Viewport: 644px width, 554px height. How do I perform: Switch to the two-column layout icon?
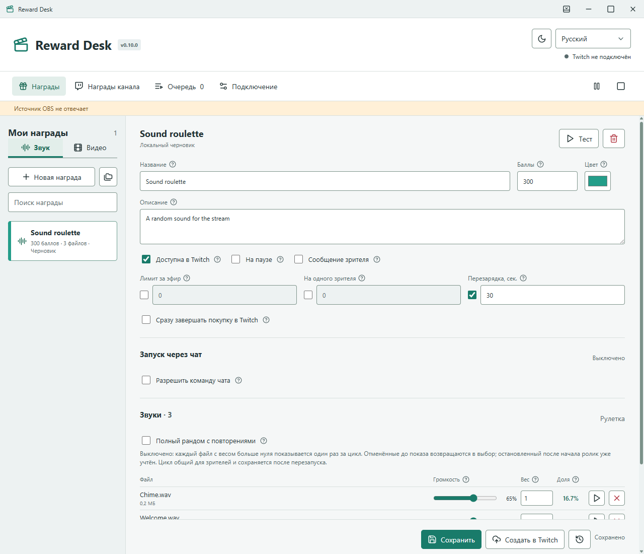(597, 86)
